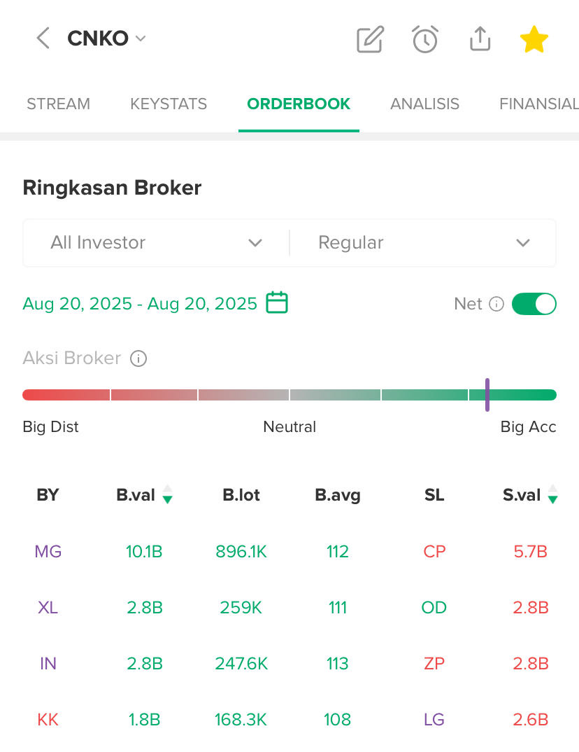Viewport: 579px width, 752px height.
Task: Sort by B.val column arrows
Action: click(x=167, y=495)
